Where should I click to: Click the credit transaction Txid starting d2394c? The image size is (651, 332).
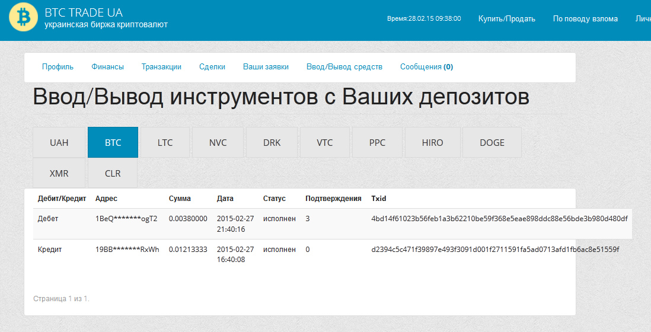495,250
